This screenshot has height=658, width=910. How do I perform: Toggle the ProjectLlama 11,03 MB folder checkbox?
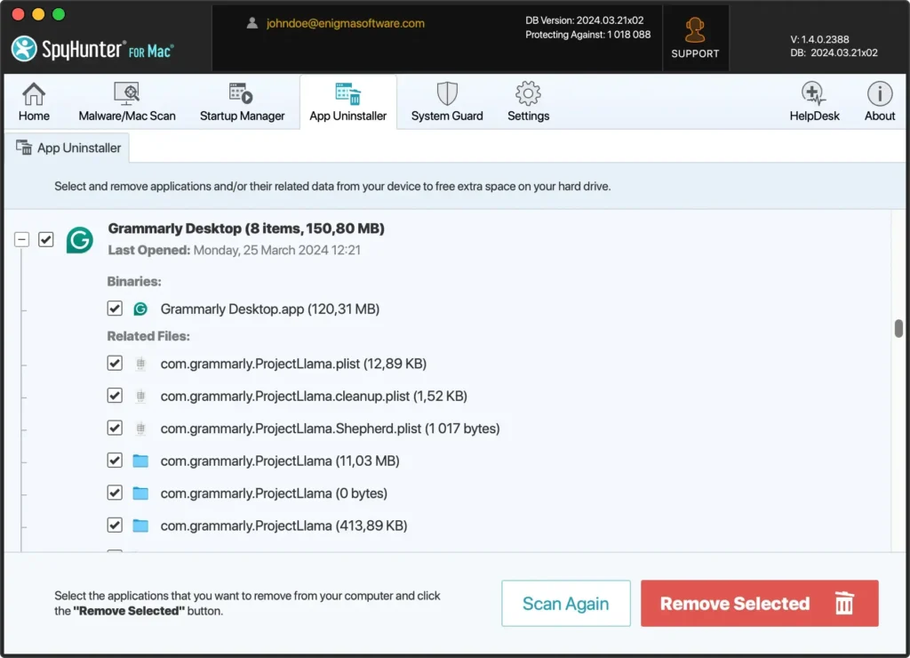point(115,461)
